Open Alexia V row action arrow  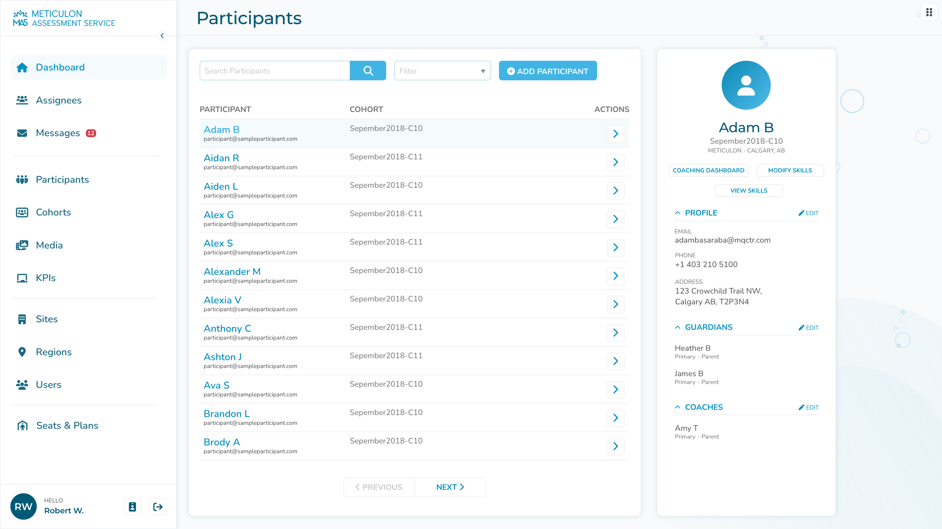pos(616,304)
